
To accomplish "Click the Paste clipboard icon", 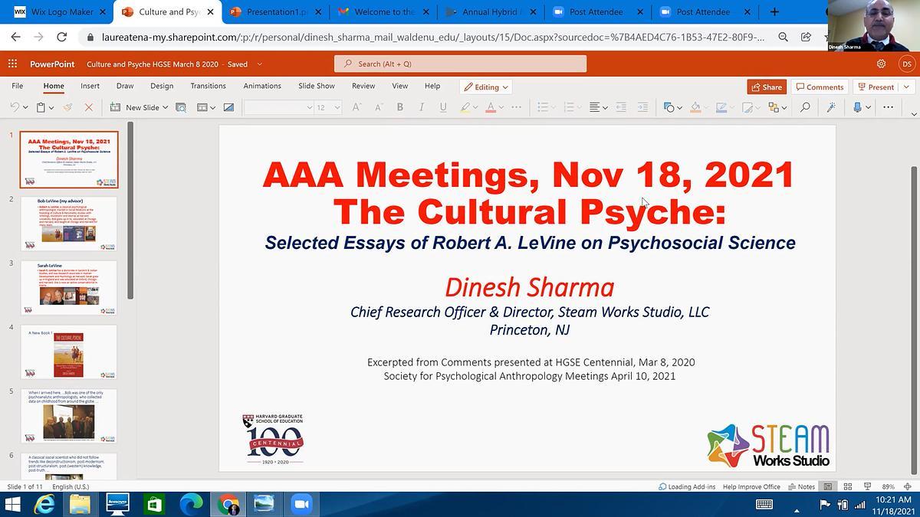I will coord(41,108).
